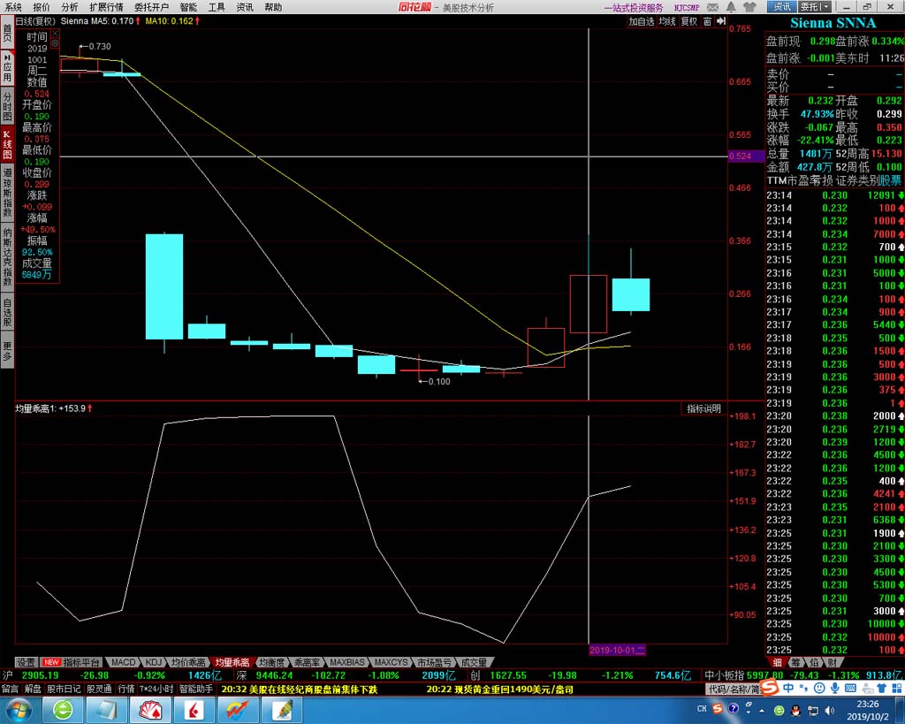Click the mail envelope icon

[x=713, y=7]
